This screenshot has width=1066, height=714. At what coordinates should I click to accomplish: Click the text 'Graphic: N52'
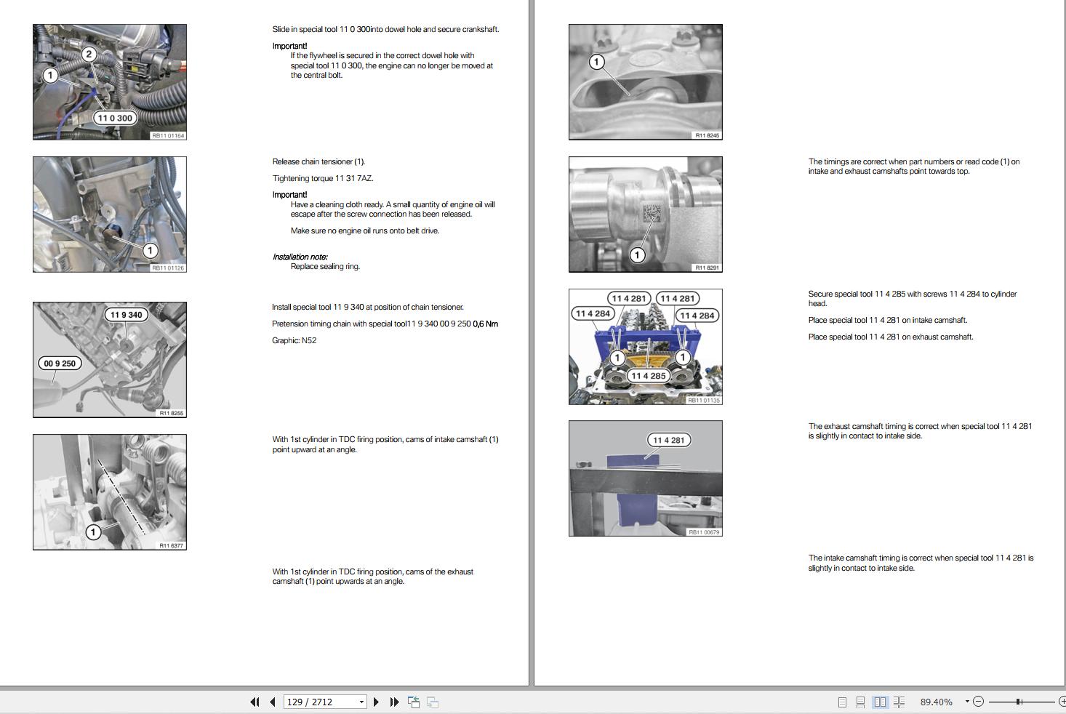point(294,340)
